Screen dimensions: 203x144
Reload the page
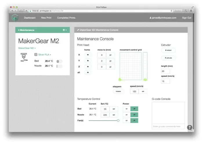pos(171,11)
